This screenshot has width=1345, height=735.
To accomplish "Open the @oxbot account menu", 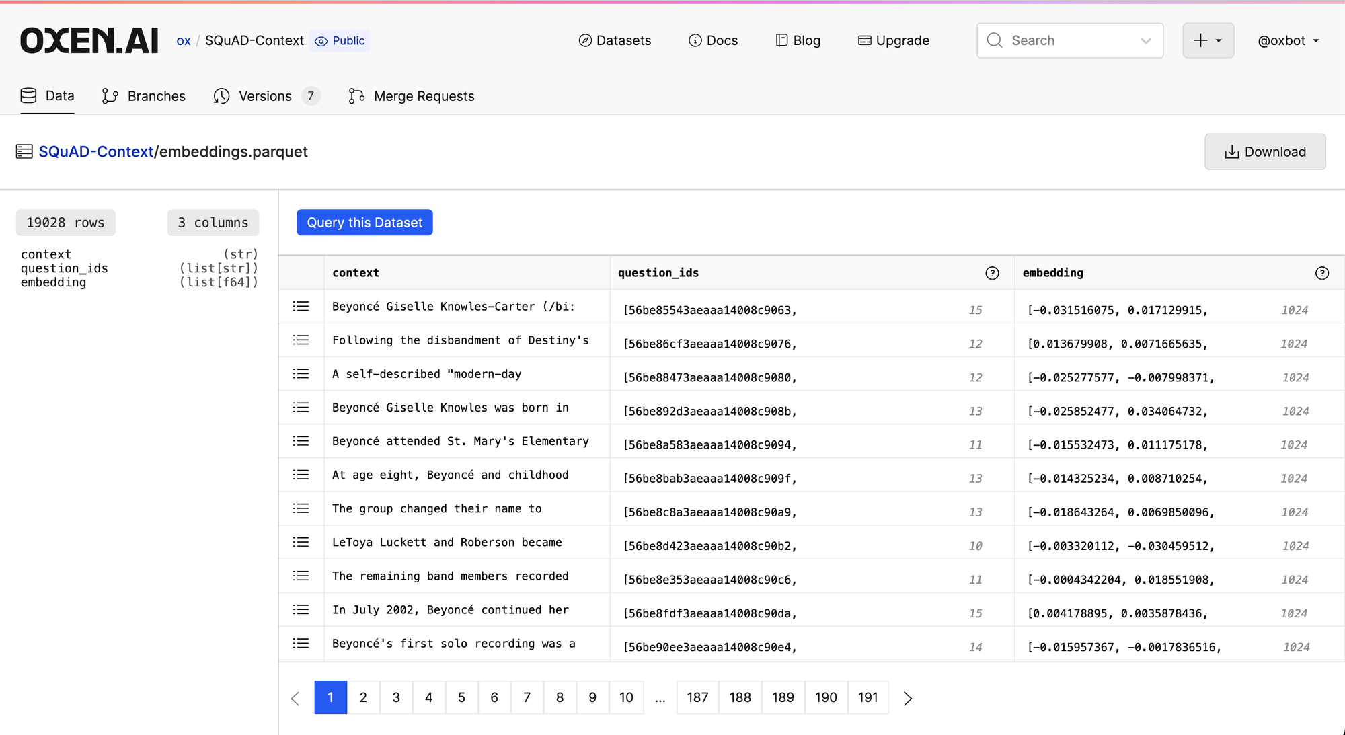I will (x=1288, y=41).
